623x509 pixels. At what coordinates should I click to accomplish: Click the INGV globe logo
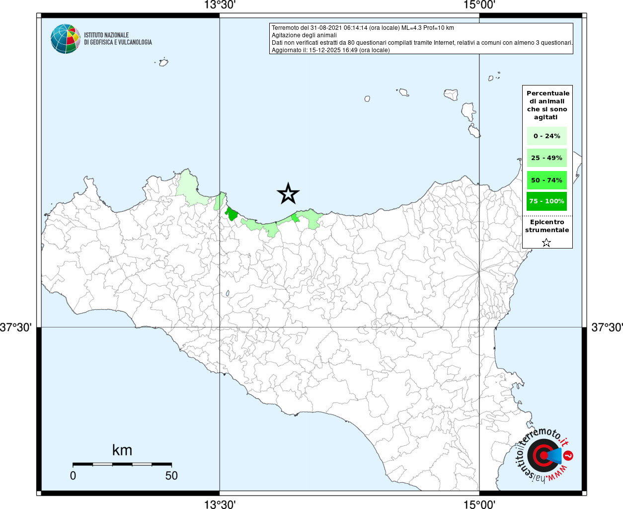(66, 39)
